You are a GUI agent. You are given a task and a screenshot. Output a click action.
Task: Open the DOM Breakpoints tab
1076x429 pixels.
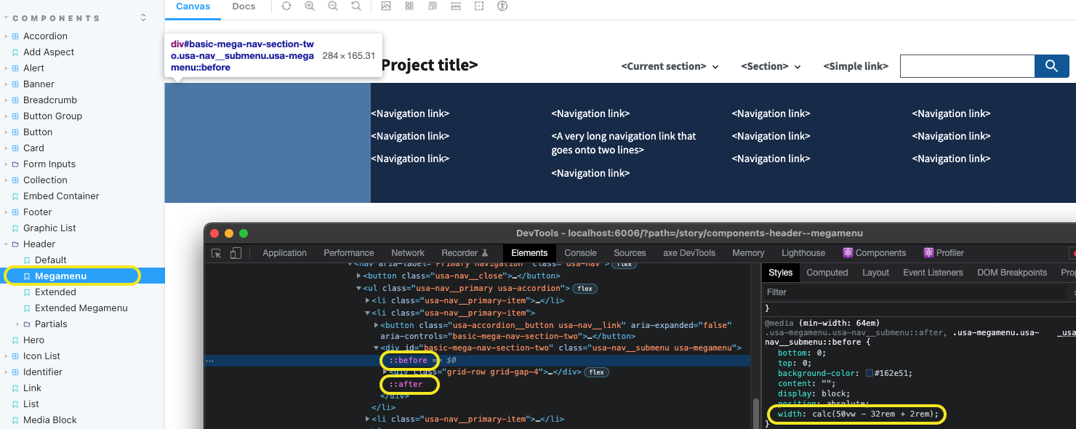(1012, 273)
